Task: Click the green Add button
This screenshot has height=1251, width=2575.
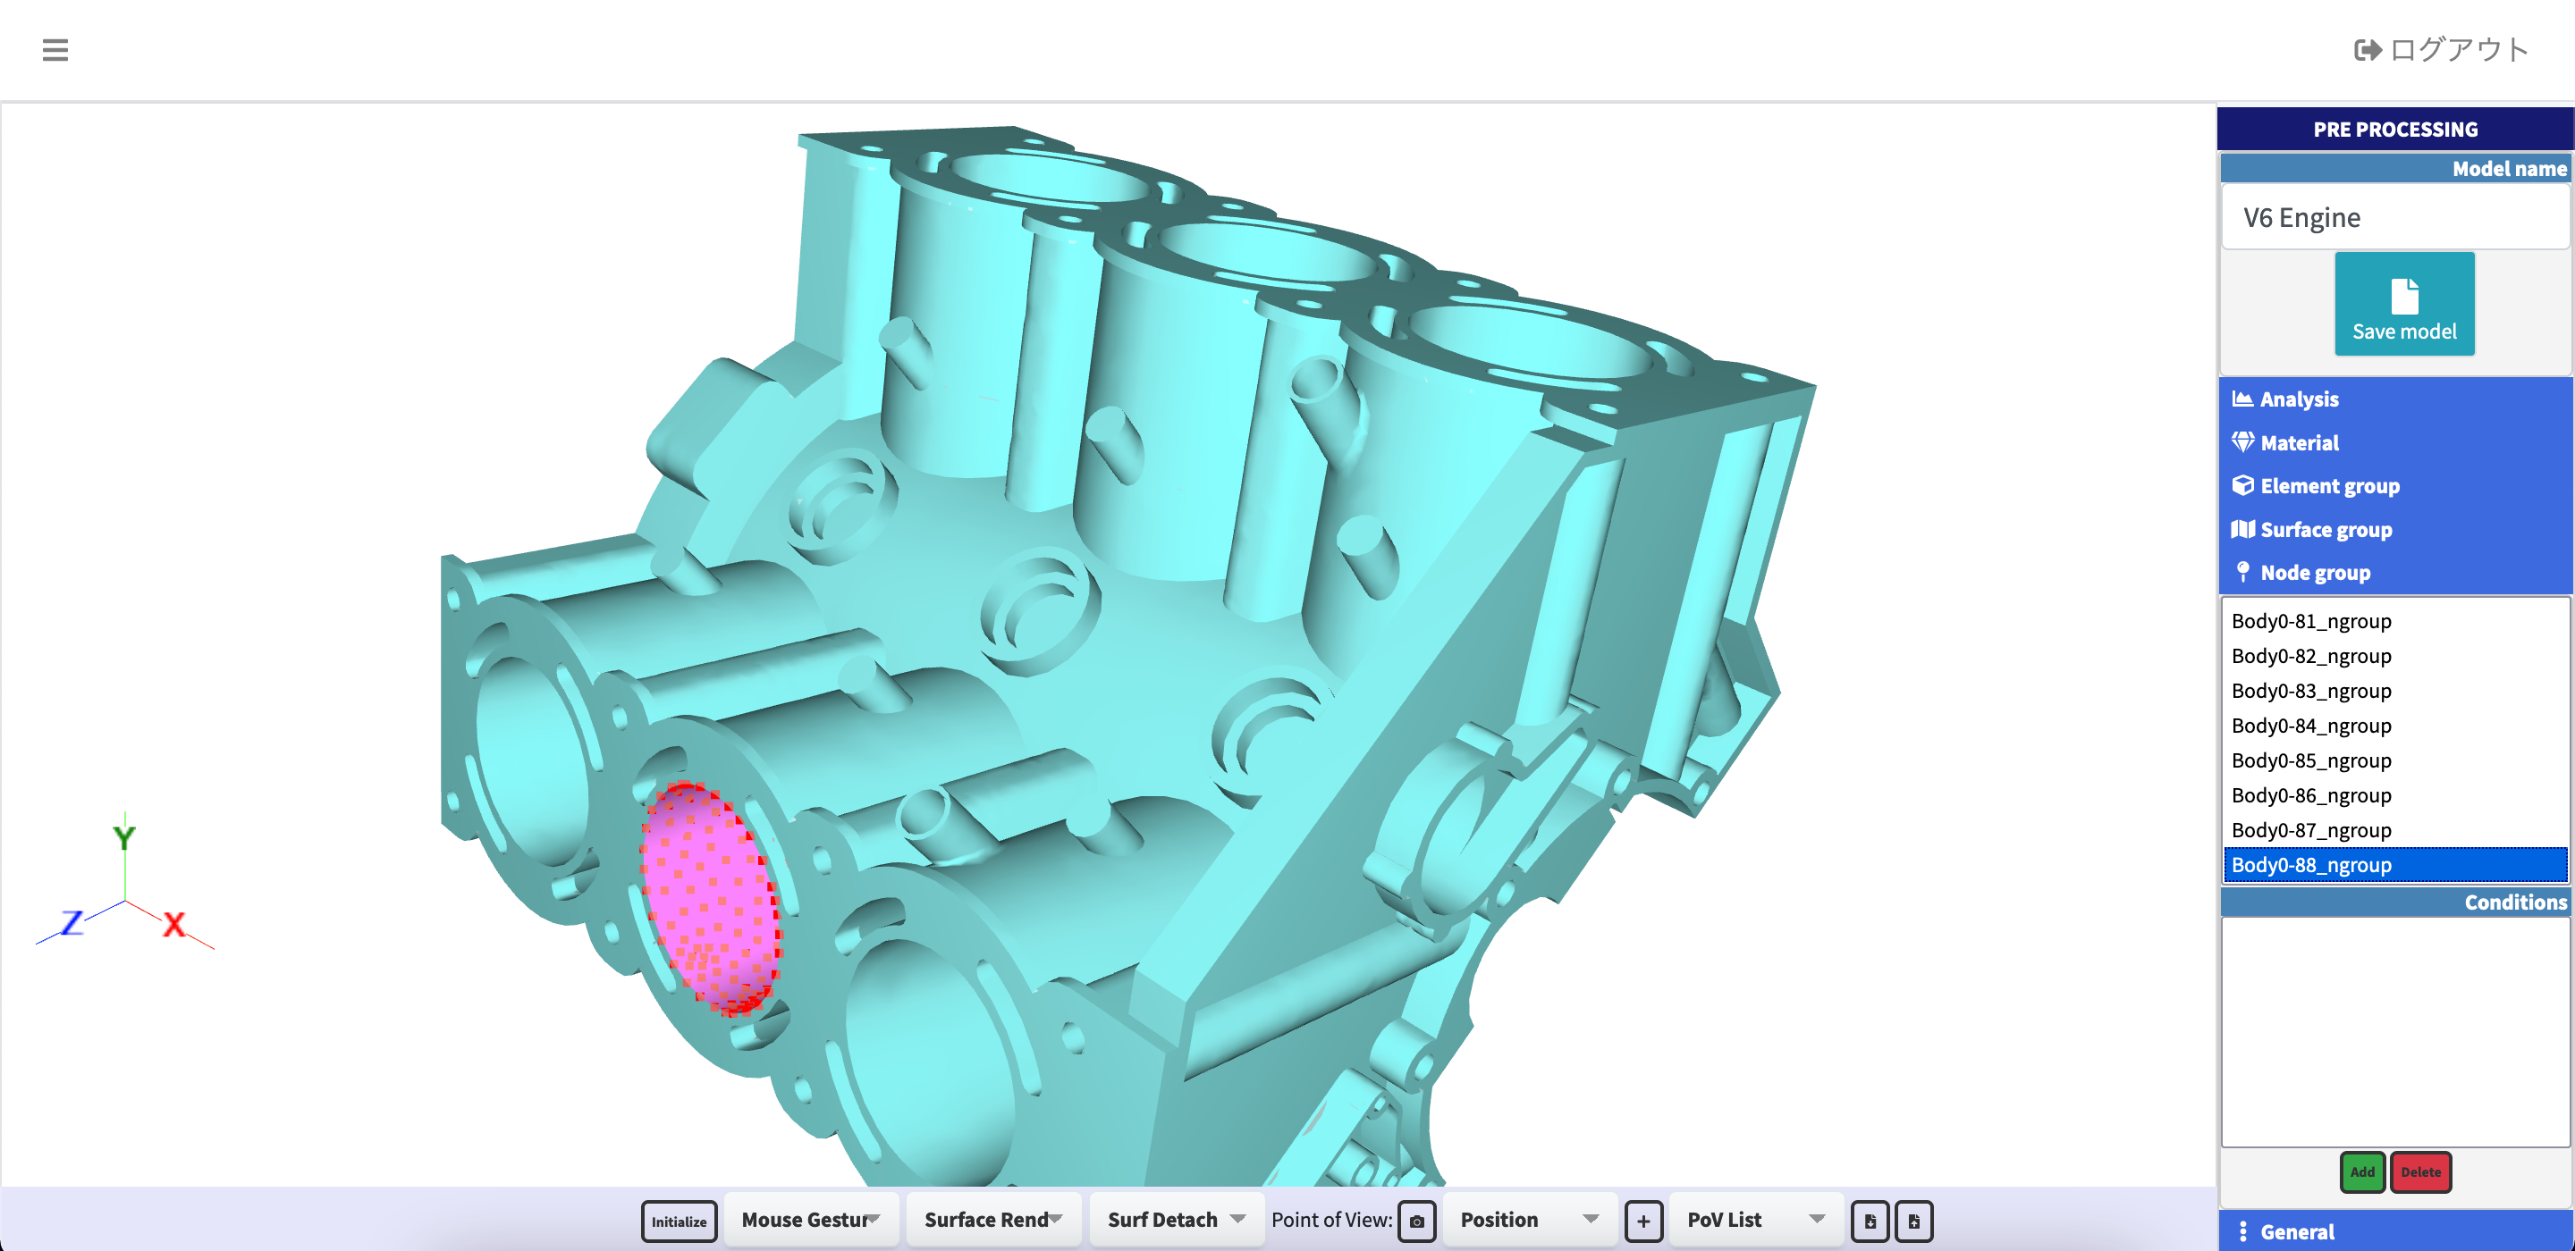Action: coord(2361,1172)
